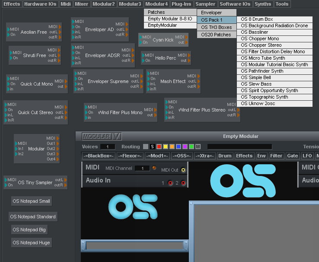This screenshot has height=262, width=319.
Task: Click the Voices number field
Action: [x=107, y=147]
